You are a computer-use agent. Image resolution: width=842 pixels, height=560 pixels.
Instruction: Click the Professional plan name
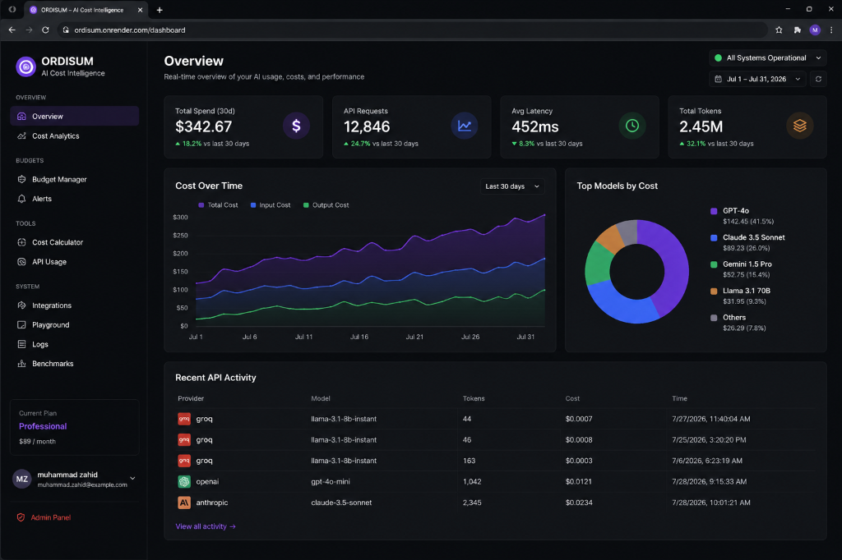(x=43, y=426)
